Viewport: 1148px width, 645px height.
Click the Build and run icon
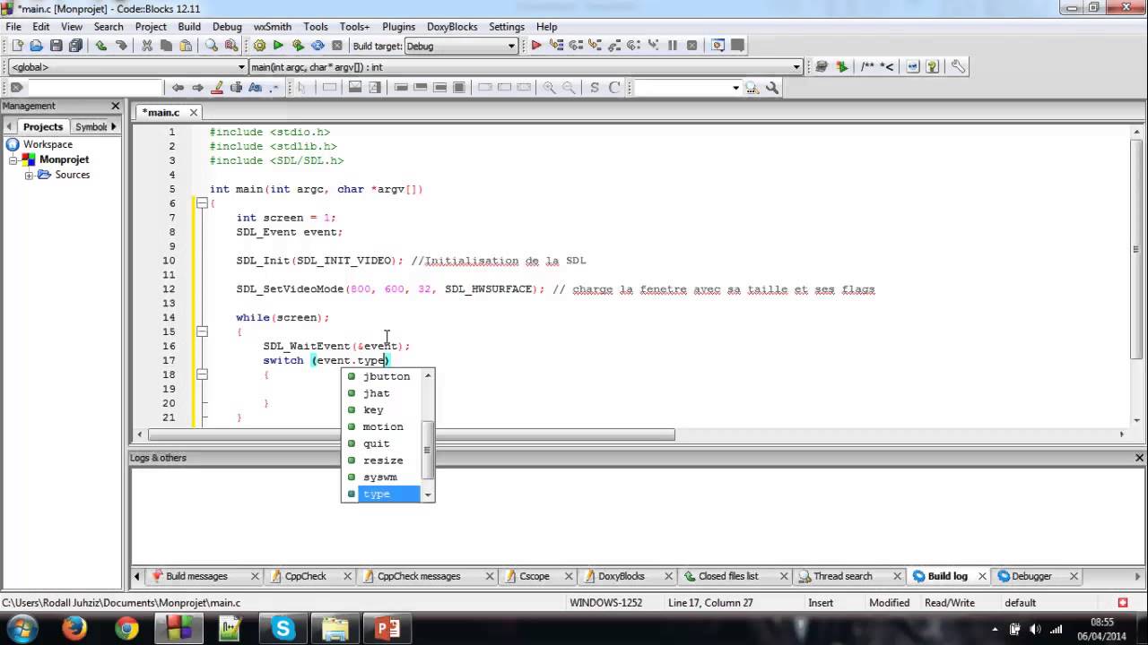point(298,46)
